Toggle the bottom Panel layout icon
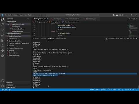 [x=117, y=15]
